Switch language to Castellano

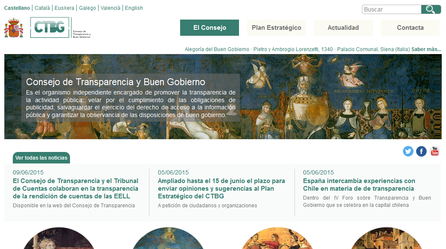[x=17, y=8]
